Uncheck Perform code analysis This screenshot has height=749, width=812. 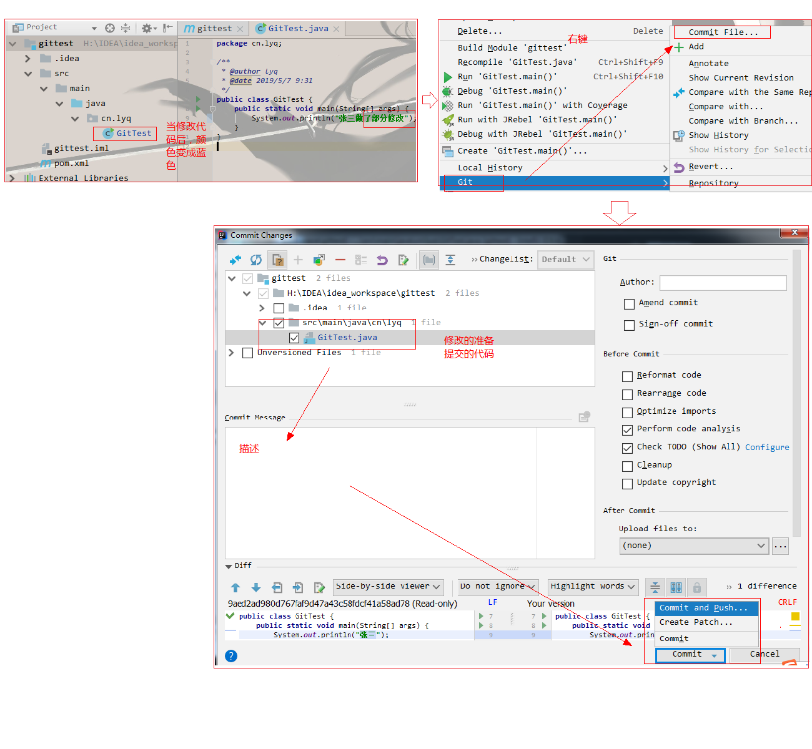[x=627, y=429]
